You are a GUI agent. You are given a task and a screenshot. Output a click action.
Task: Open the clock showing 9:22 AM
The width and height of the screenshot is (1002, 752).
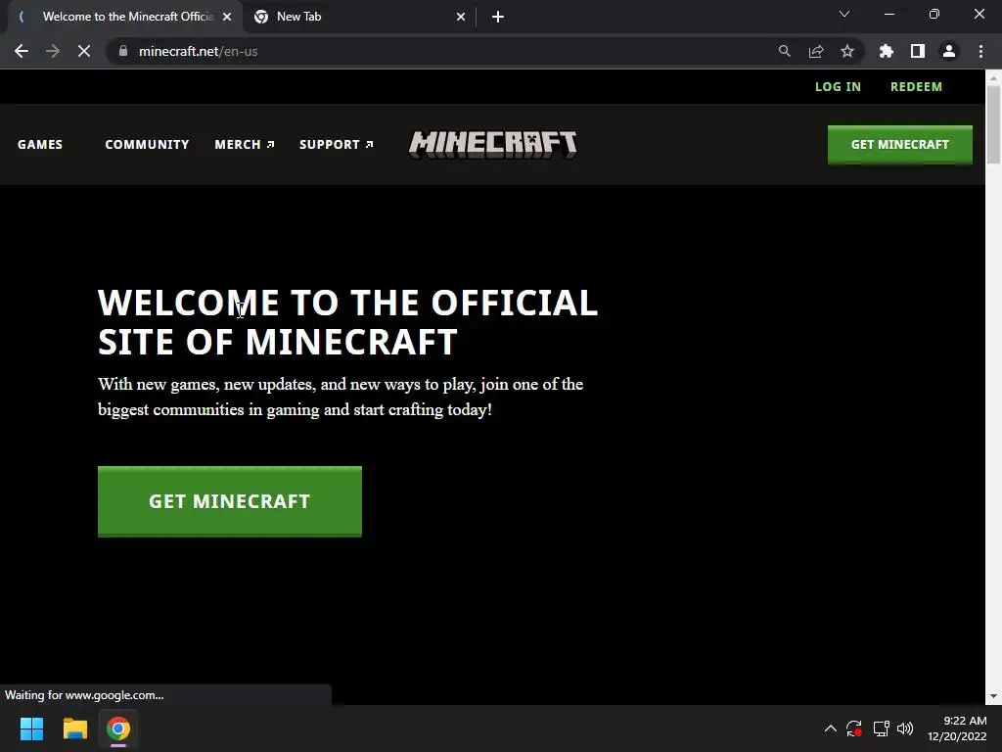pos(957,728)
